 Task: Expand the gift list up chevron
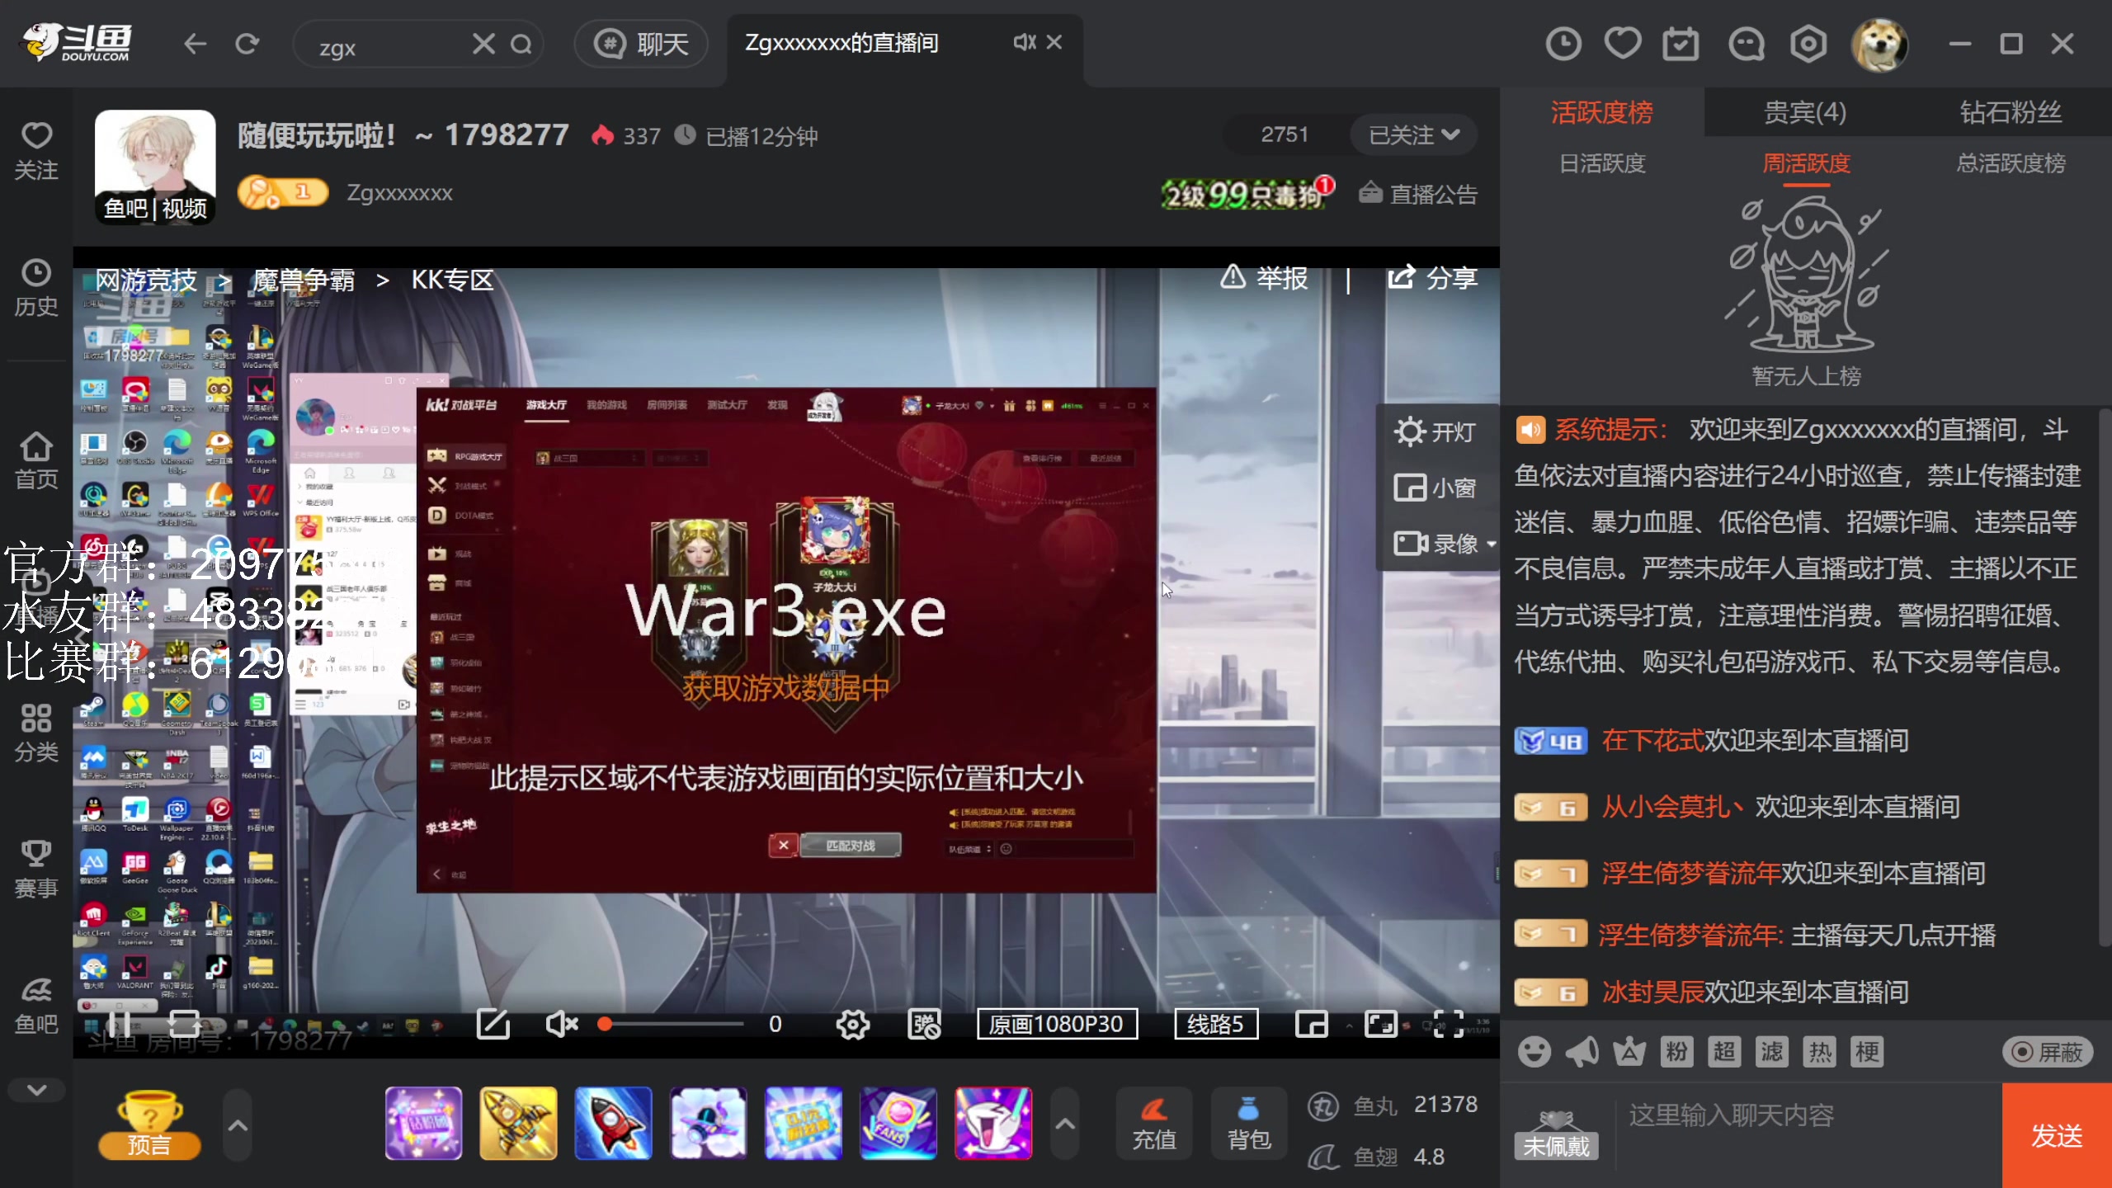[x=1064, y=1124]
